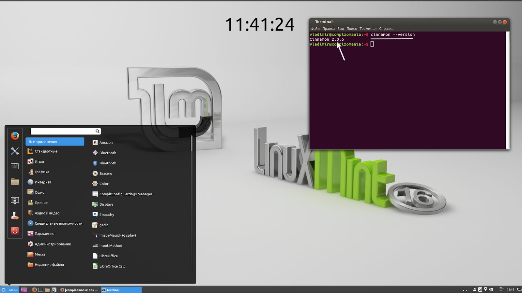Show desktop via purple panel icon
Viewport: 522px width, 293px height.
point(24,290)
